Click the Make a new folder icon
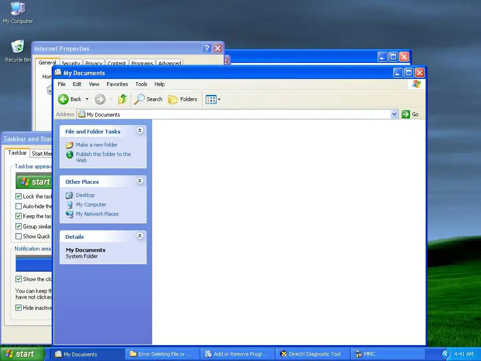The image size is (481, 361). (x=70, y=145)
